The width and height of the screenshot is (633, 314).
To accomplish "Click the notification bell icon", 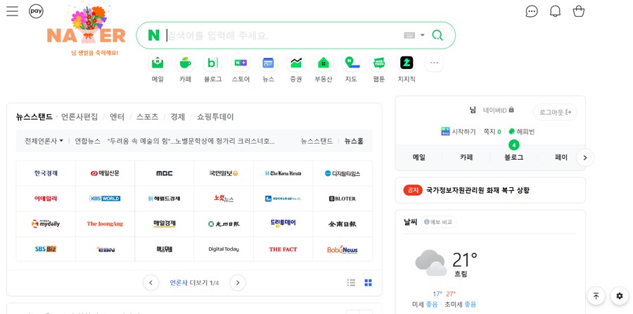I will (555, 11).
